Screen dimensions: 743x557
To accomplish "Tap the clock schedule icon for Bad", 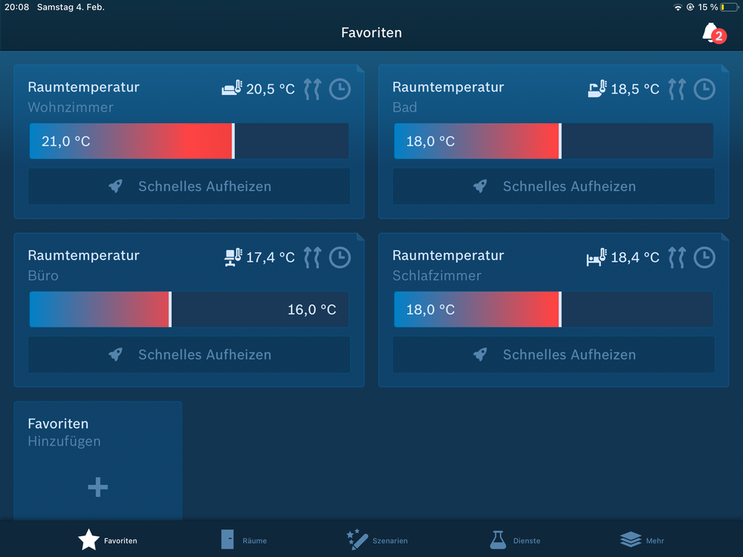I will click(x=704, y=89).
